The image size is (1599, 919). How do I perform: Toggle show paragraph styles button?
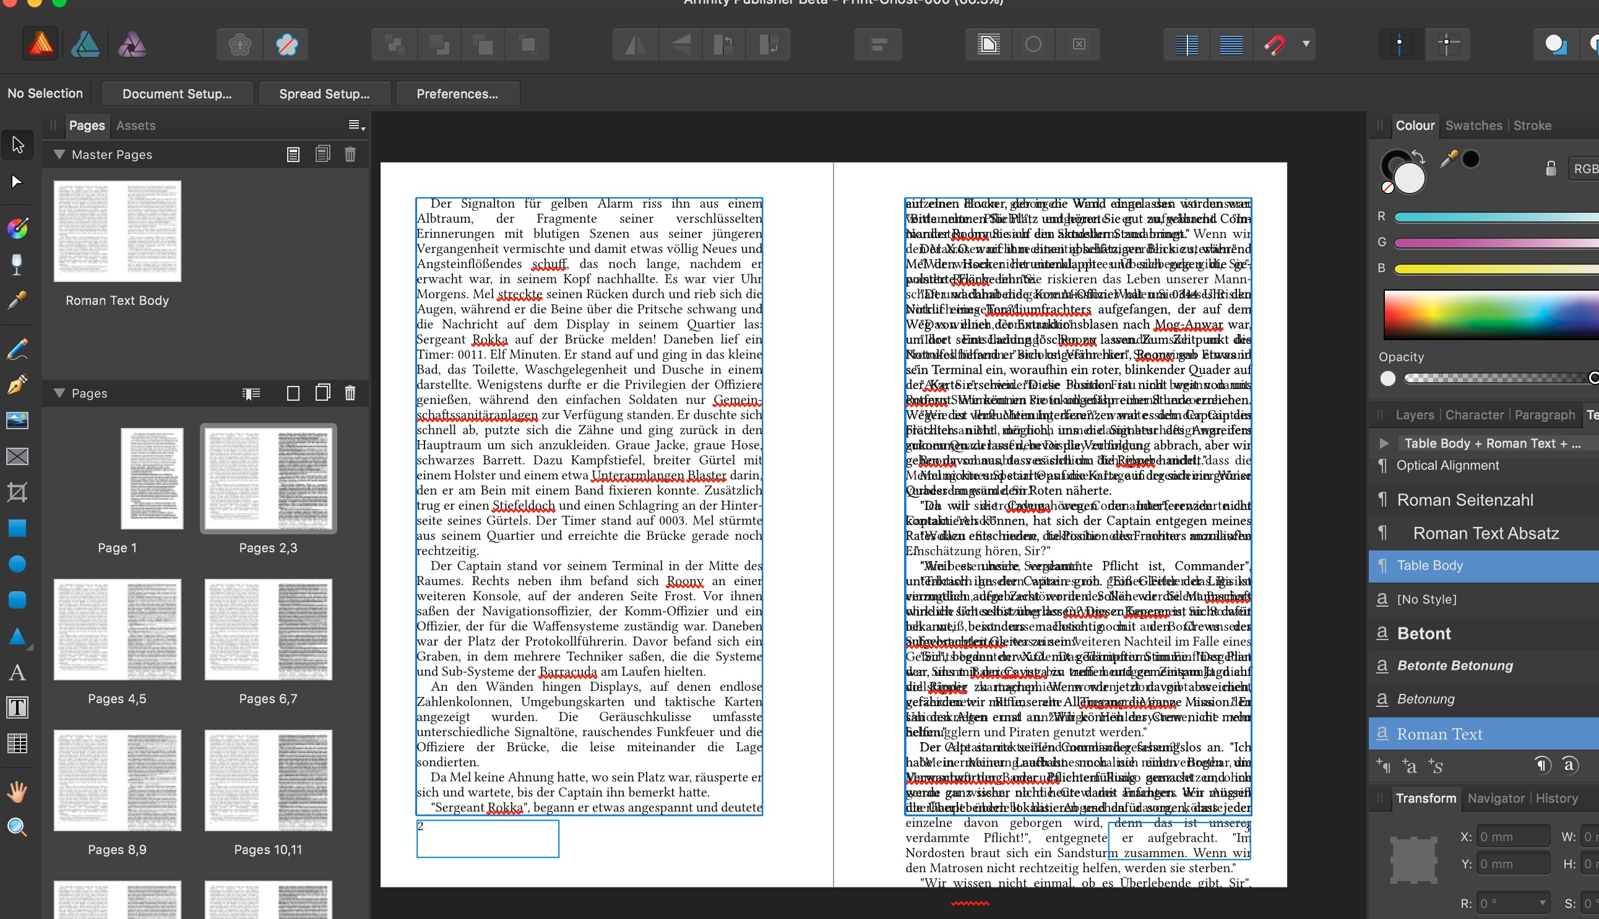click(1543, 765)
